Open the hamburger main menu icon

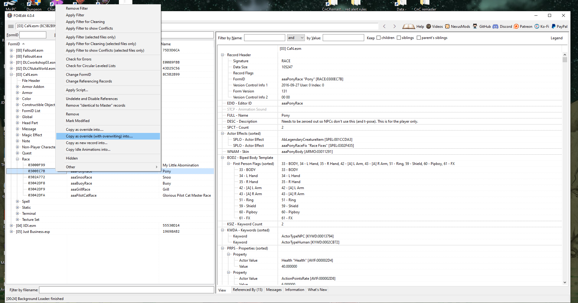coord(11,26)
